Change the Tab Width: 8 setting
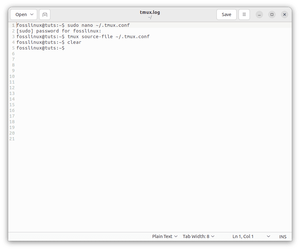The width and height of the screenshot is (300, 250). pyautogui.click(x=199, y=236)
